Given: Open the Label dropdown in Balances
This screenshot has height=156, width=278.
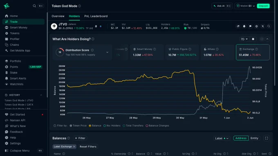Looking at the screenshot, I should (x=222, y=138).
